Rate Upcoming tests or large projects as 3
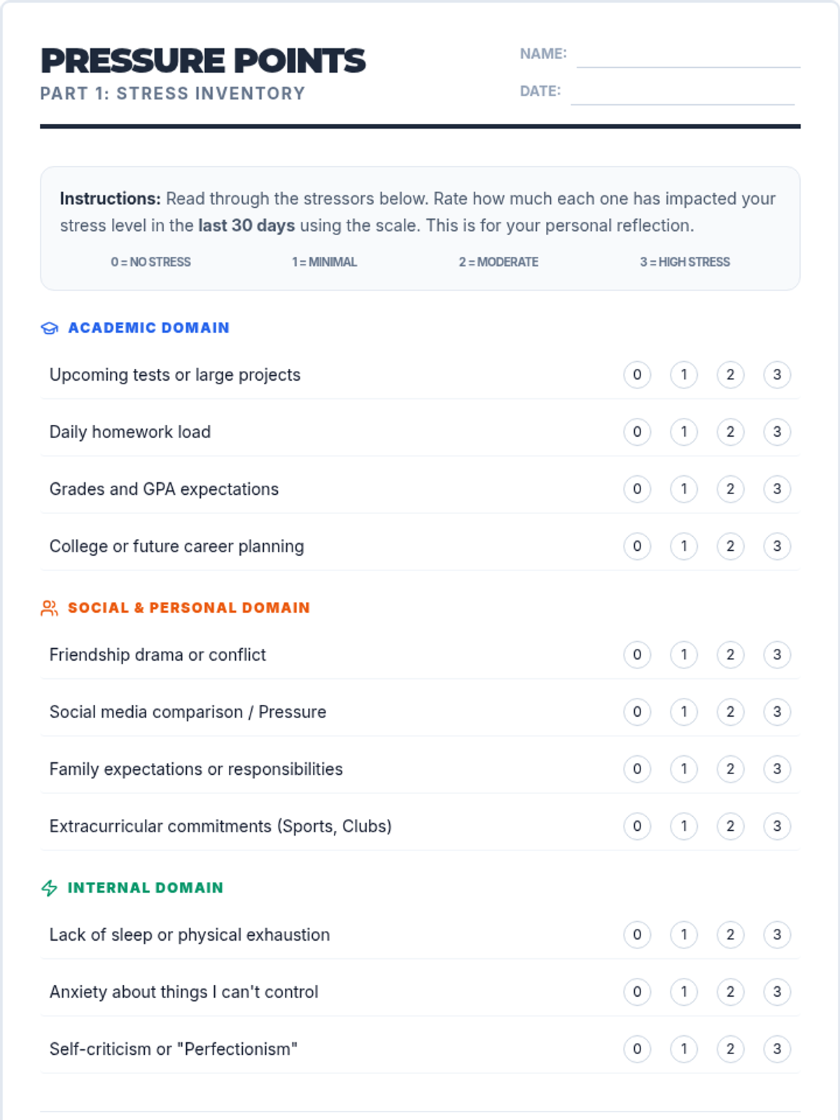The image size is (840, 1120). (777, 374)
